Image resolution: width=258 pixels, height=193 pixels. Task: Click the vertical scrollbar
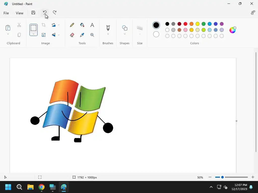pos(256,102)
